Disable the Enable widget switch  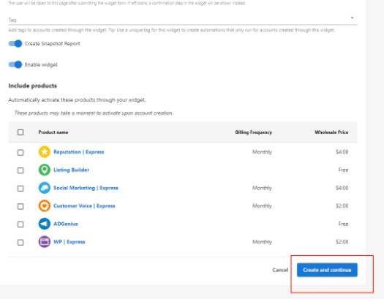tap(15, 64)
